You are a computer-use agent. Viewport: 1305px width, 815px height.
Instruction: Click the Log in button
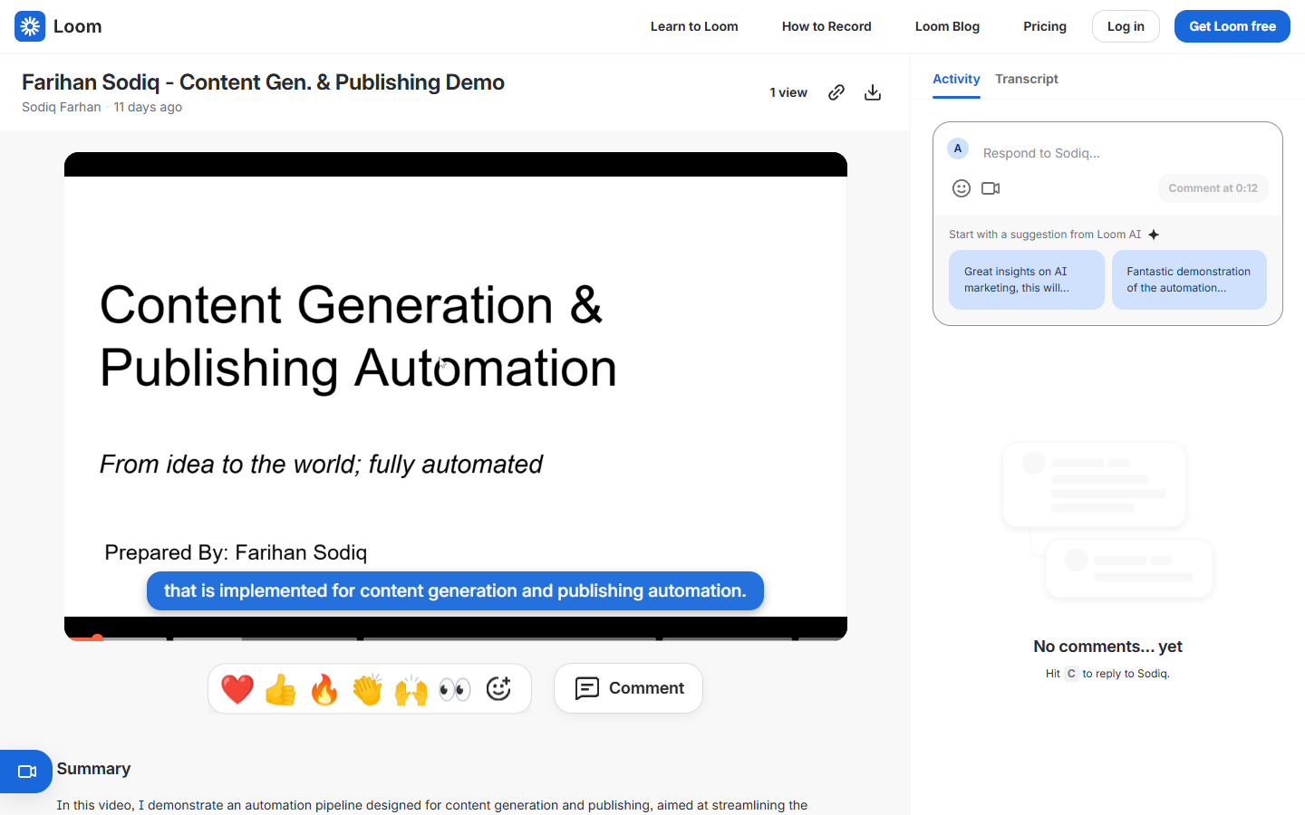1126,26
